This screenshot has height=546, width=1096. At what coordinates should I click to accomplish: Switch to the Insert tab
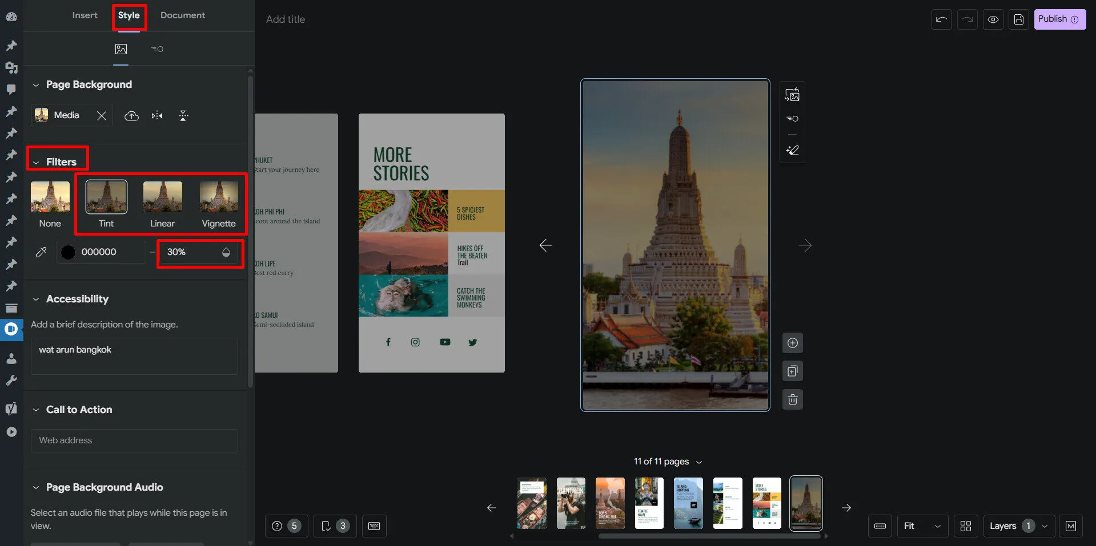(85, 15)
